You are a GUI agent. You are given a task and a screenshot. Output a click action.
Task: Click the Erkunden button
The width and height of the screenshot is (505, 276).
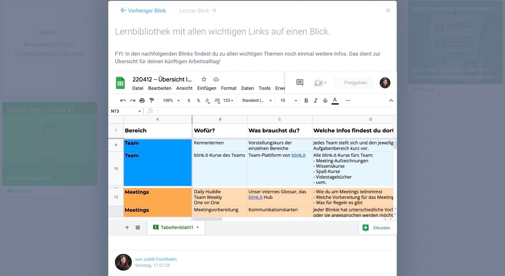point(376,228)
